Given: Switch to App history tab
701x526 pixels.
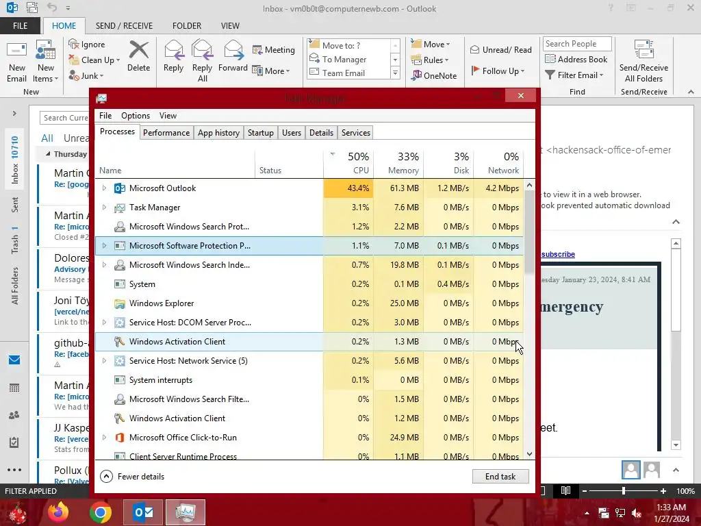Looking at the screenshot, I should pyautogui.click(x=218, y=133).
